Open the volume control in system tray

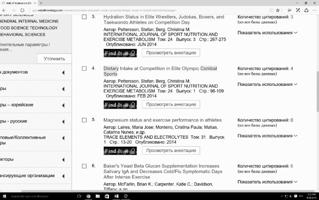click(291, 196)
